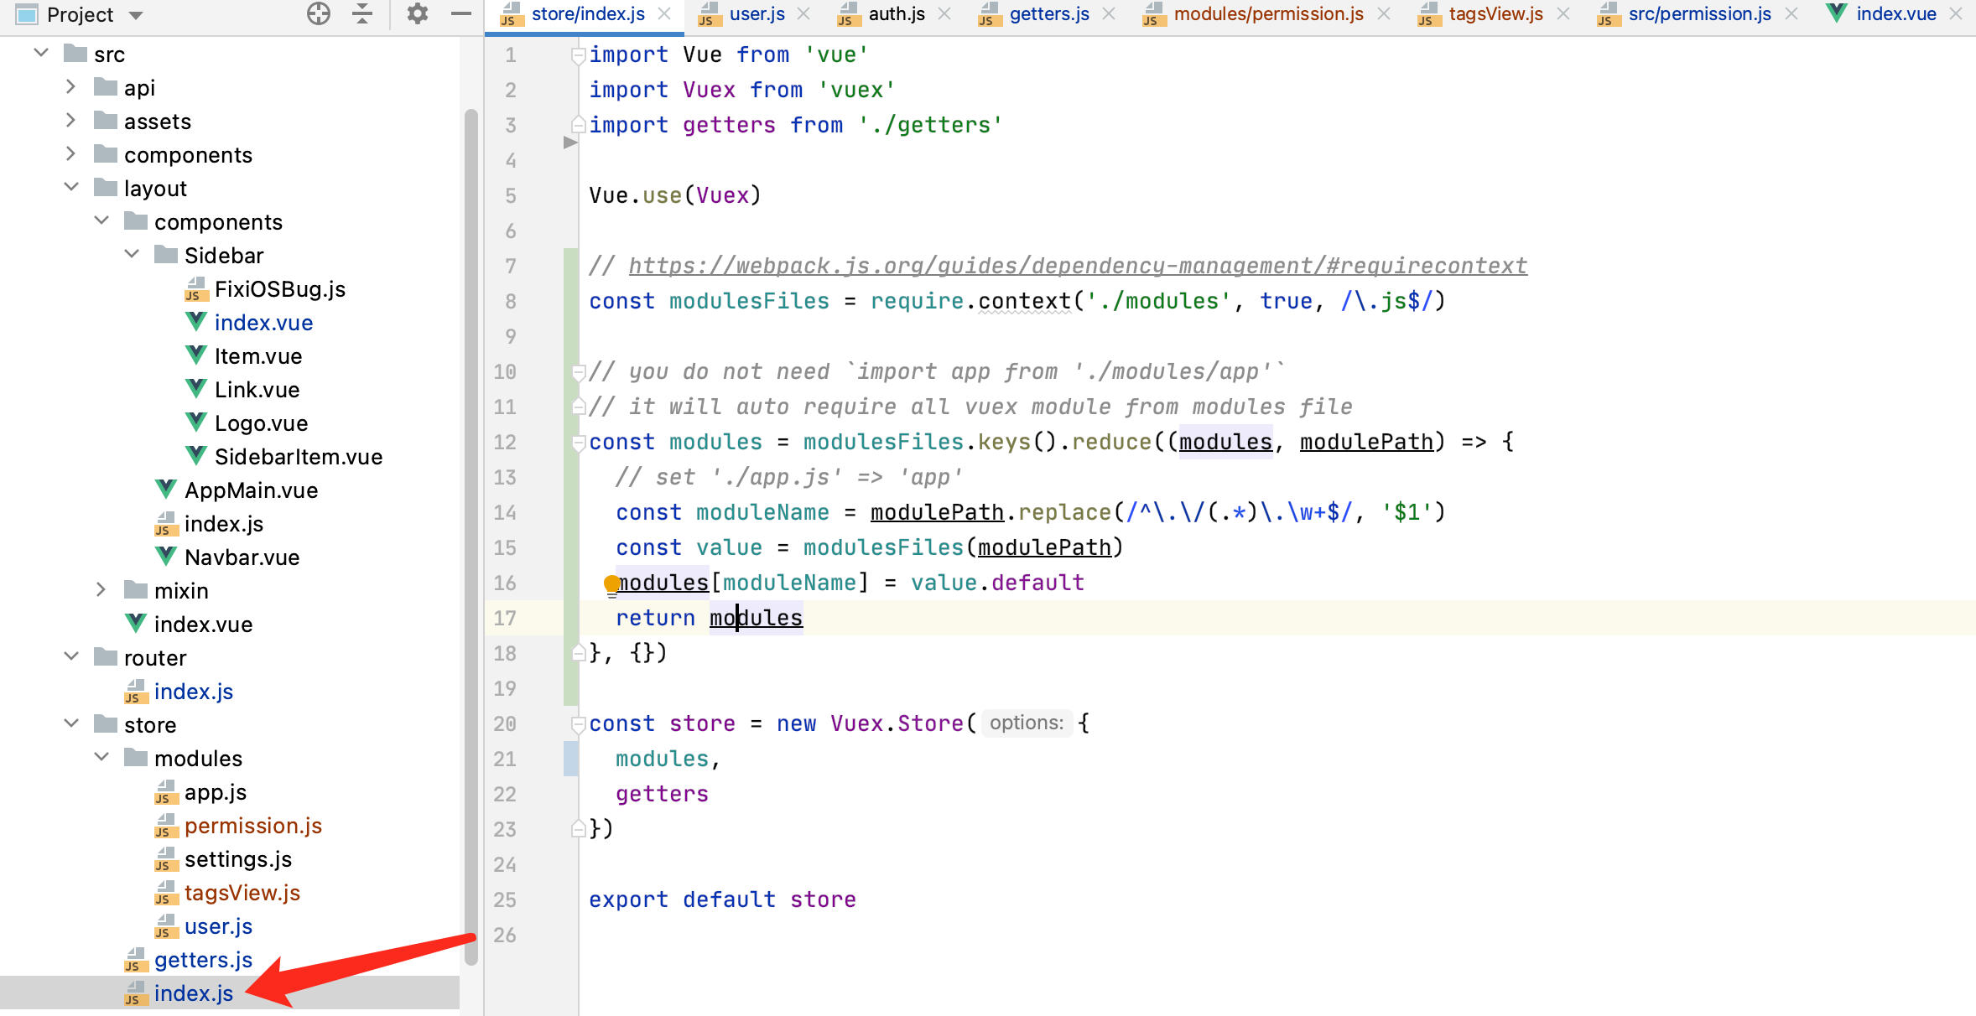Viewport: 1976px width, 1016px height.
Task: Close the auth.js tab
Action: click(x=944, y=14)
